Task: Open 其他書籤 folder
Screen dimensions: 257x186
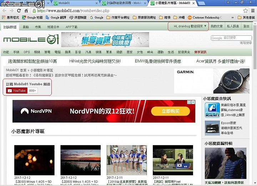Action: [246, 17]
